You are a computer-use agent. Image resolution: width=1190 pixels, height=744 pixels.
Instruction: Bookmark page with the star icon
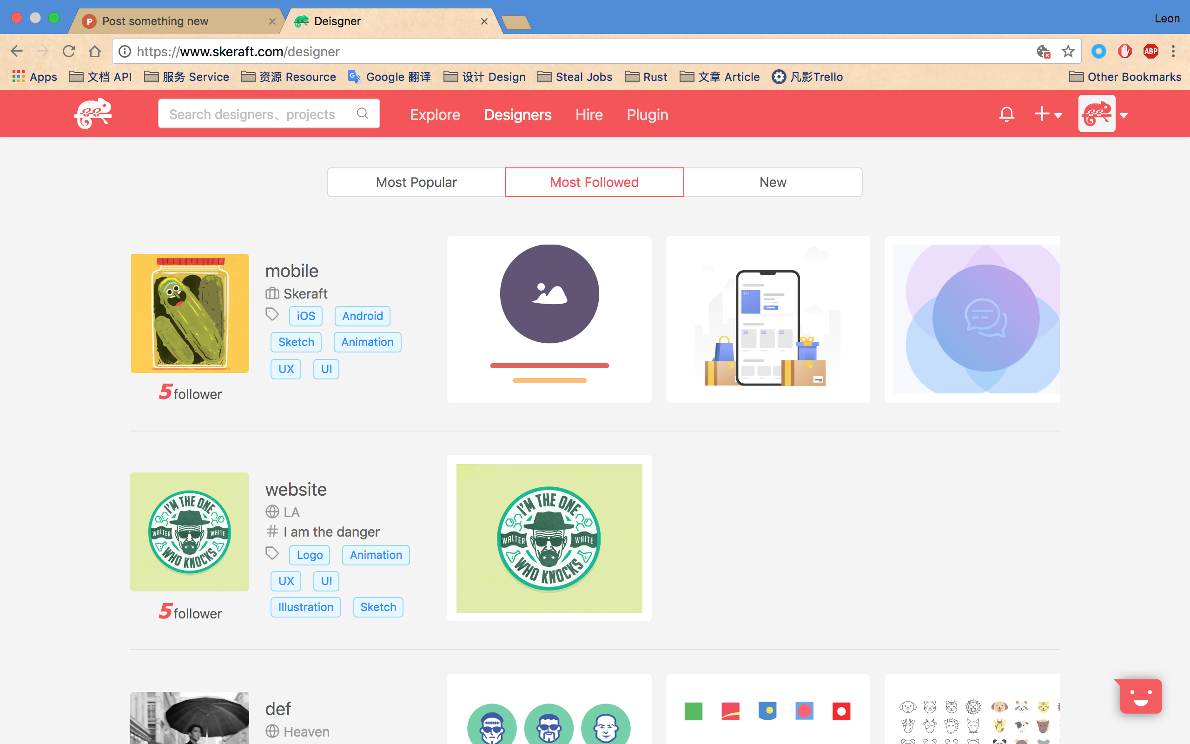pyautogui.click(x=1068, y=51)
